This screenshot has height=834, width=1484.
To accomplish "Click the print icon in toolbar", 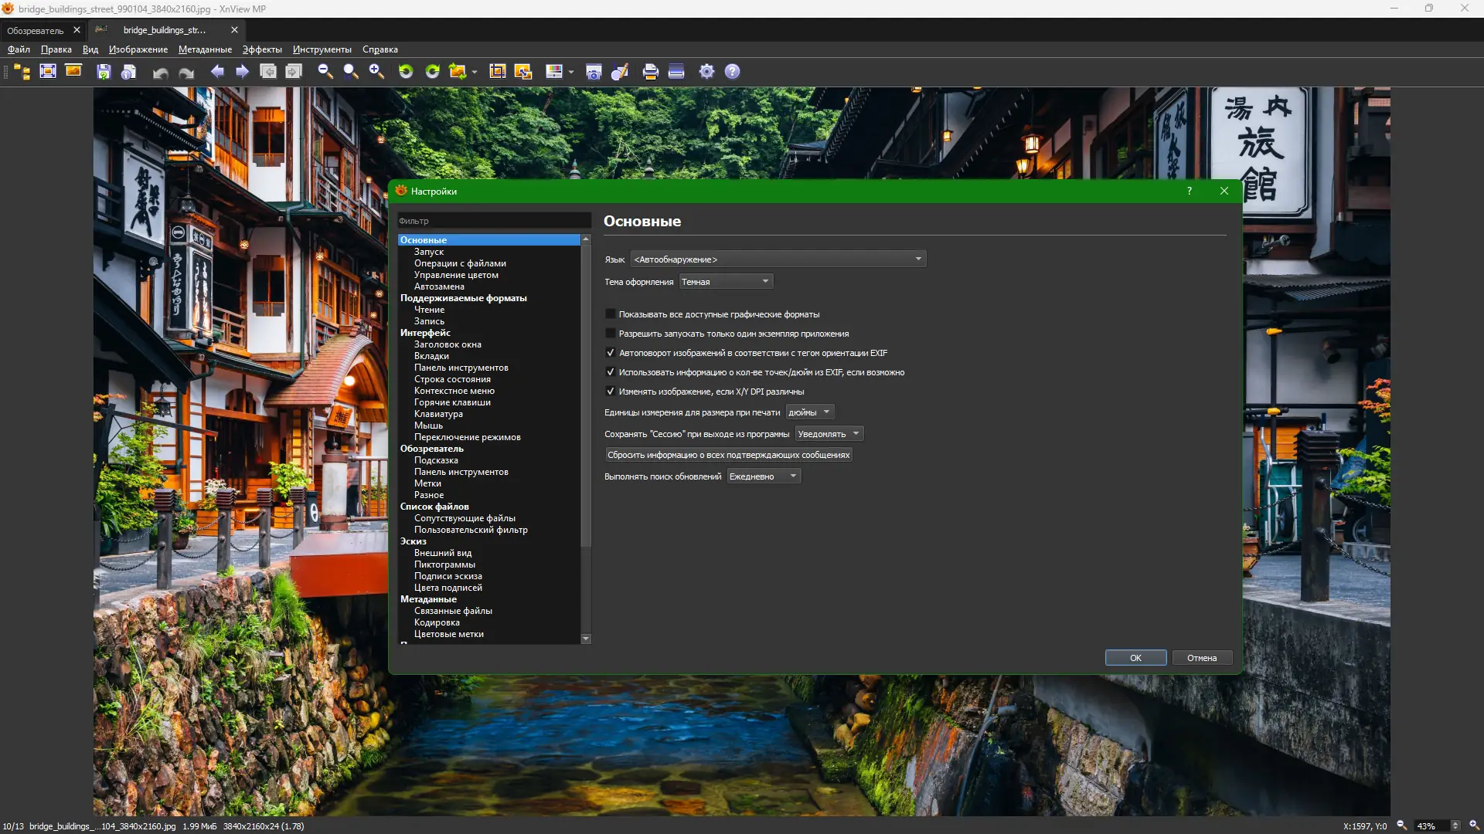I will pos(650,72).
